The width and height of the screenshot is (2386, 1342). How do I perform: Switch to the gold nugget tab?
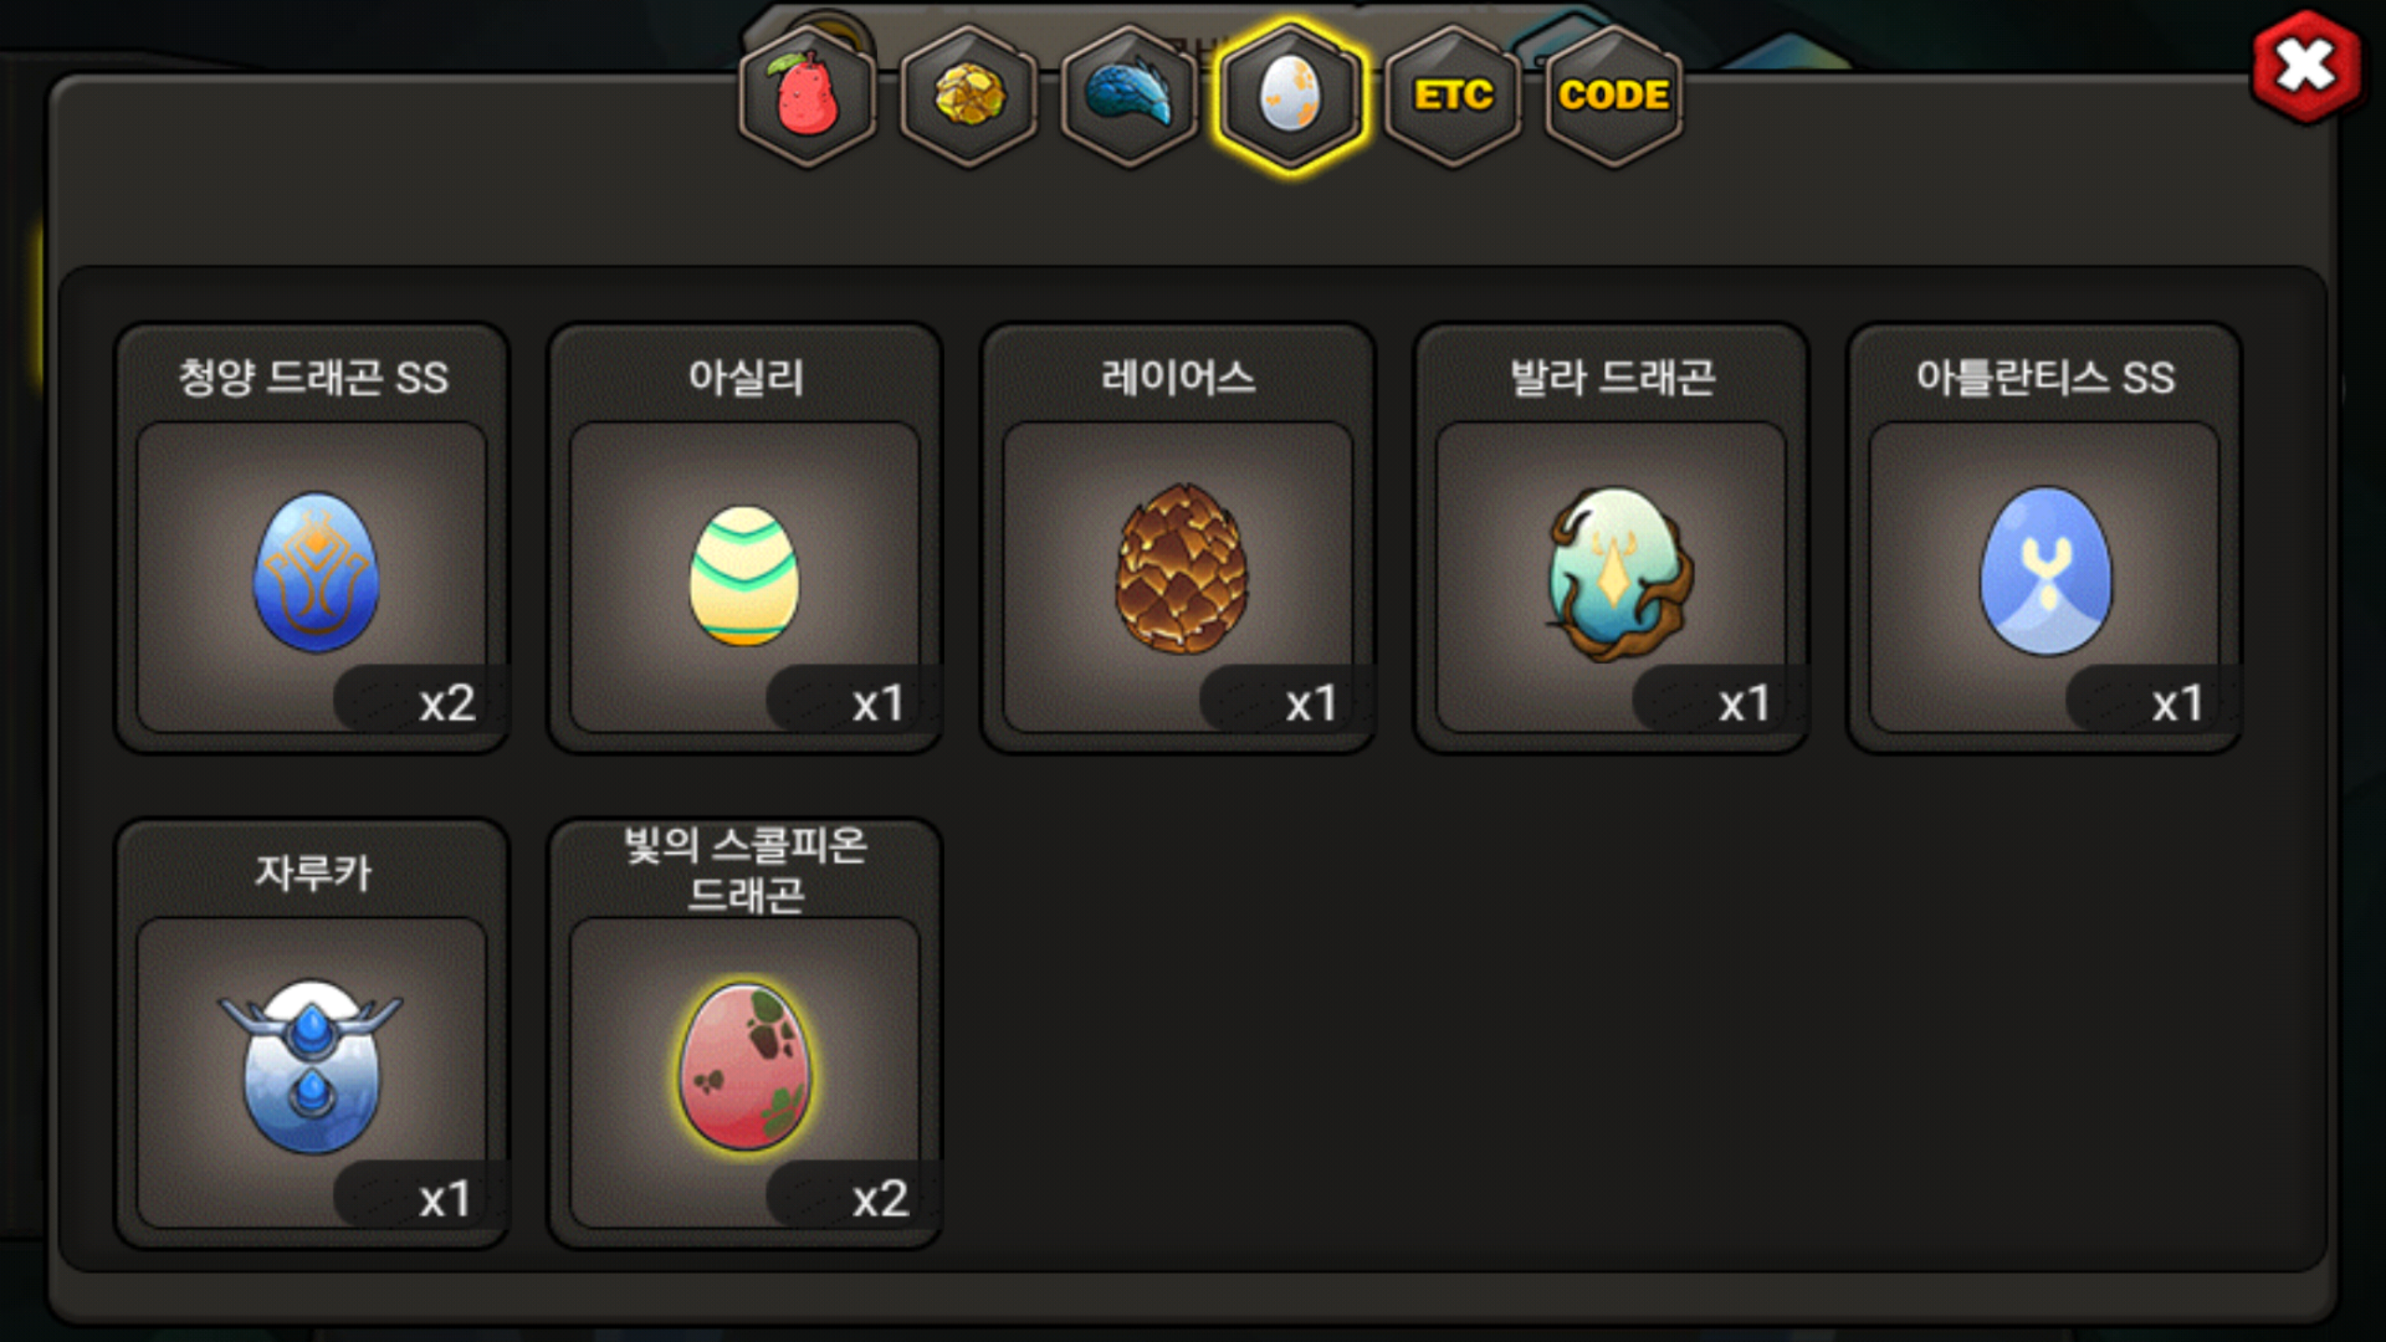[968, 96]
